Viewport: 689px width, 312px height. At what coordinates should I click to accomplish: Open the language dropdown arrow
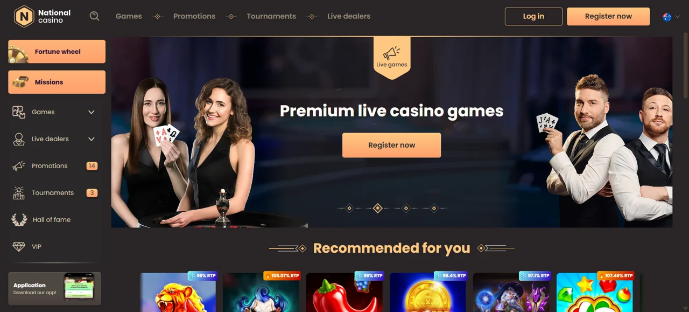pos(678,17)
